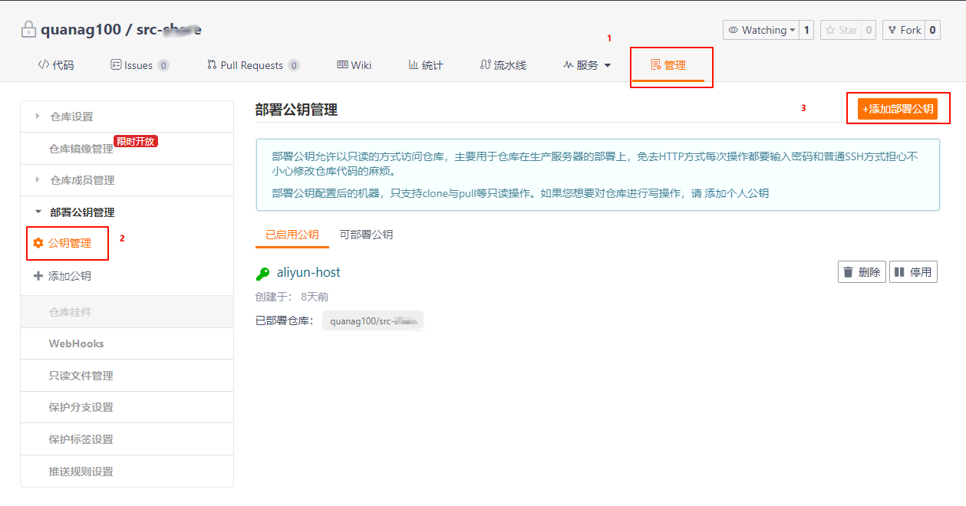The width and height of the screenshot is (966, 506).
Task: Follow the 添加个人公钥 link
Action: (x=737, y=193)
